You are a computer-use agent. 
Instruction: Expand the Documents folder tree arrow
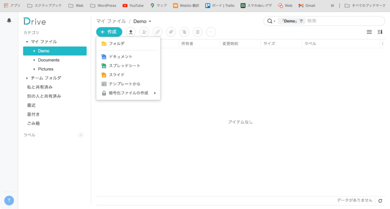34,60
